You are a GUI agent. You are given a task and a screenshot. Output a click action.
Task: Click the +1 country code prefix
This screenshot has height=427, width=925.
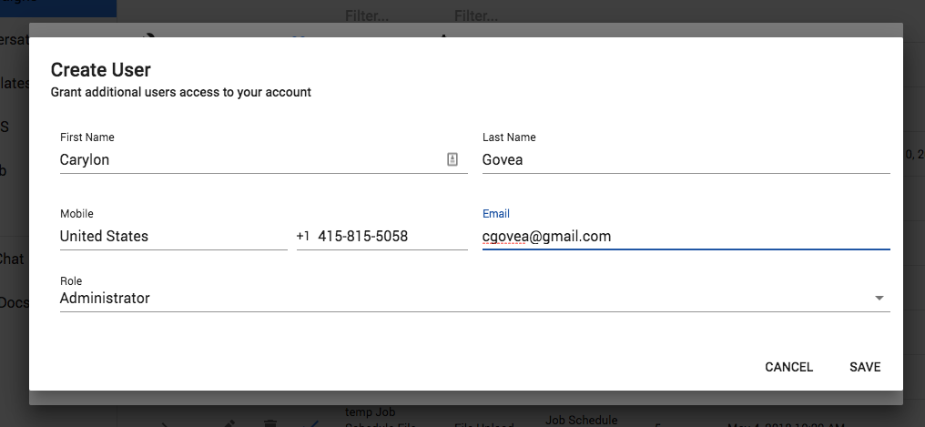(302, 237)
